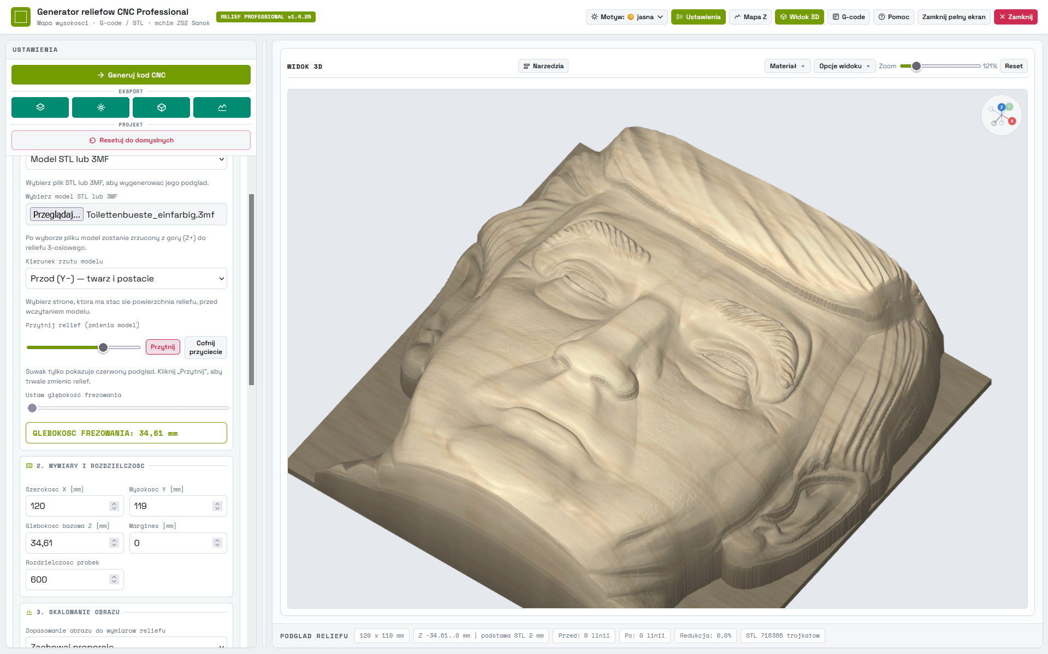
Task: Click the Zoom slider handle
Action: 916,66
